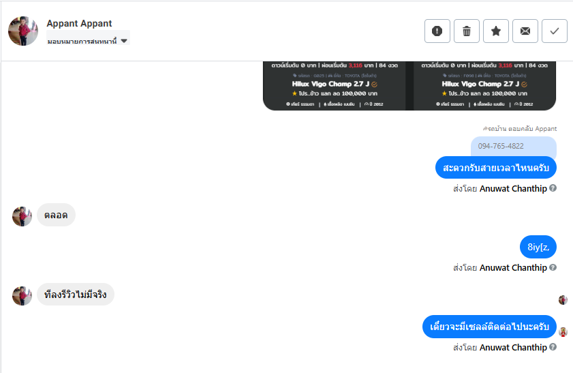Click the '8iy[z,' sent message bubble

click(x=538, y=246)
